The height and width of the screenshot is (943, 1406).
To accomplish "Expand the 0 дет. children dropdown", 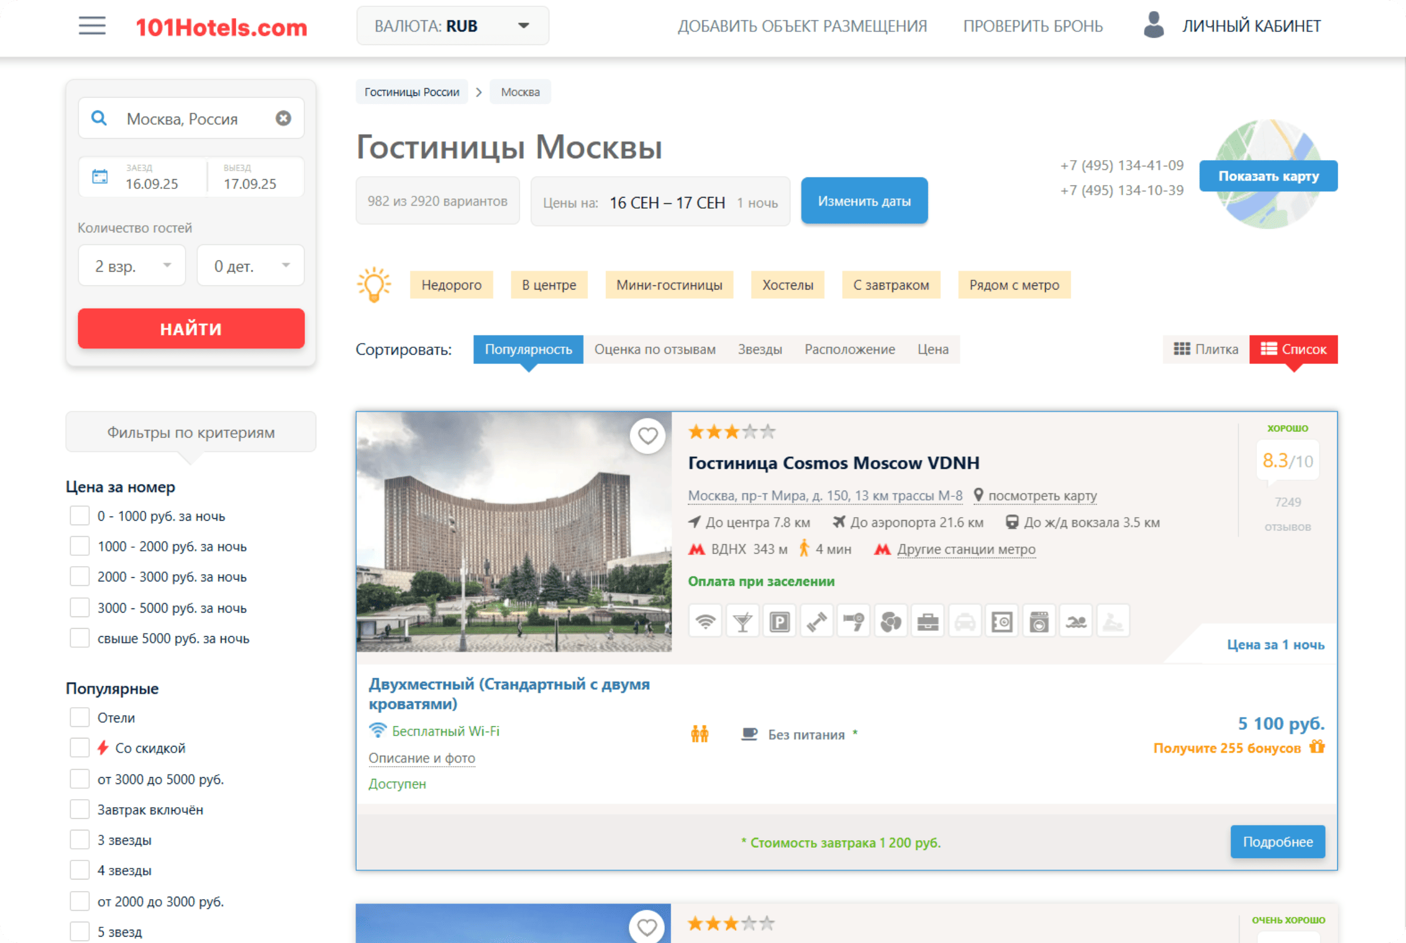I will pos(250,265).
